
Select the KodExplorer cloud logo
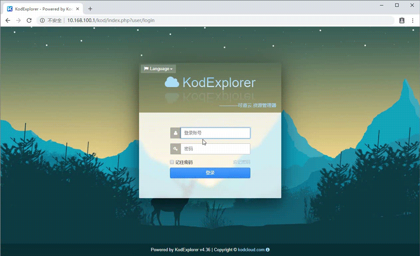(171, 82)
